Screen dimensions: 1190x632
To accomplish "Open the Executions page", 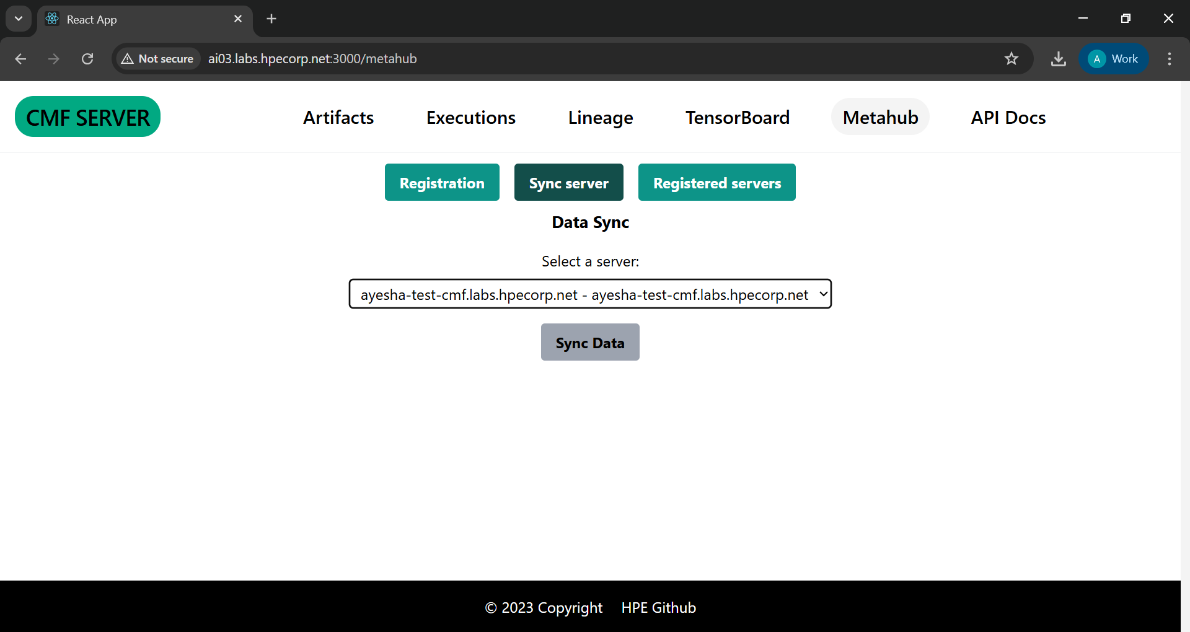I will click(471, 117).
